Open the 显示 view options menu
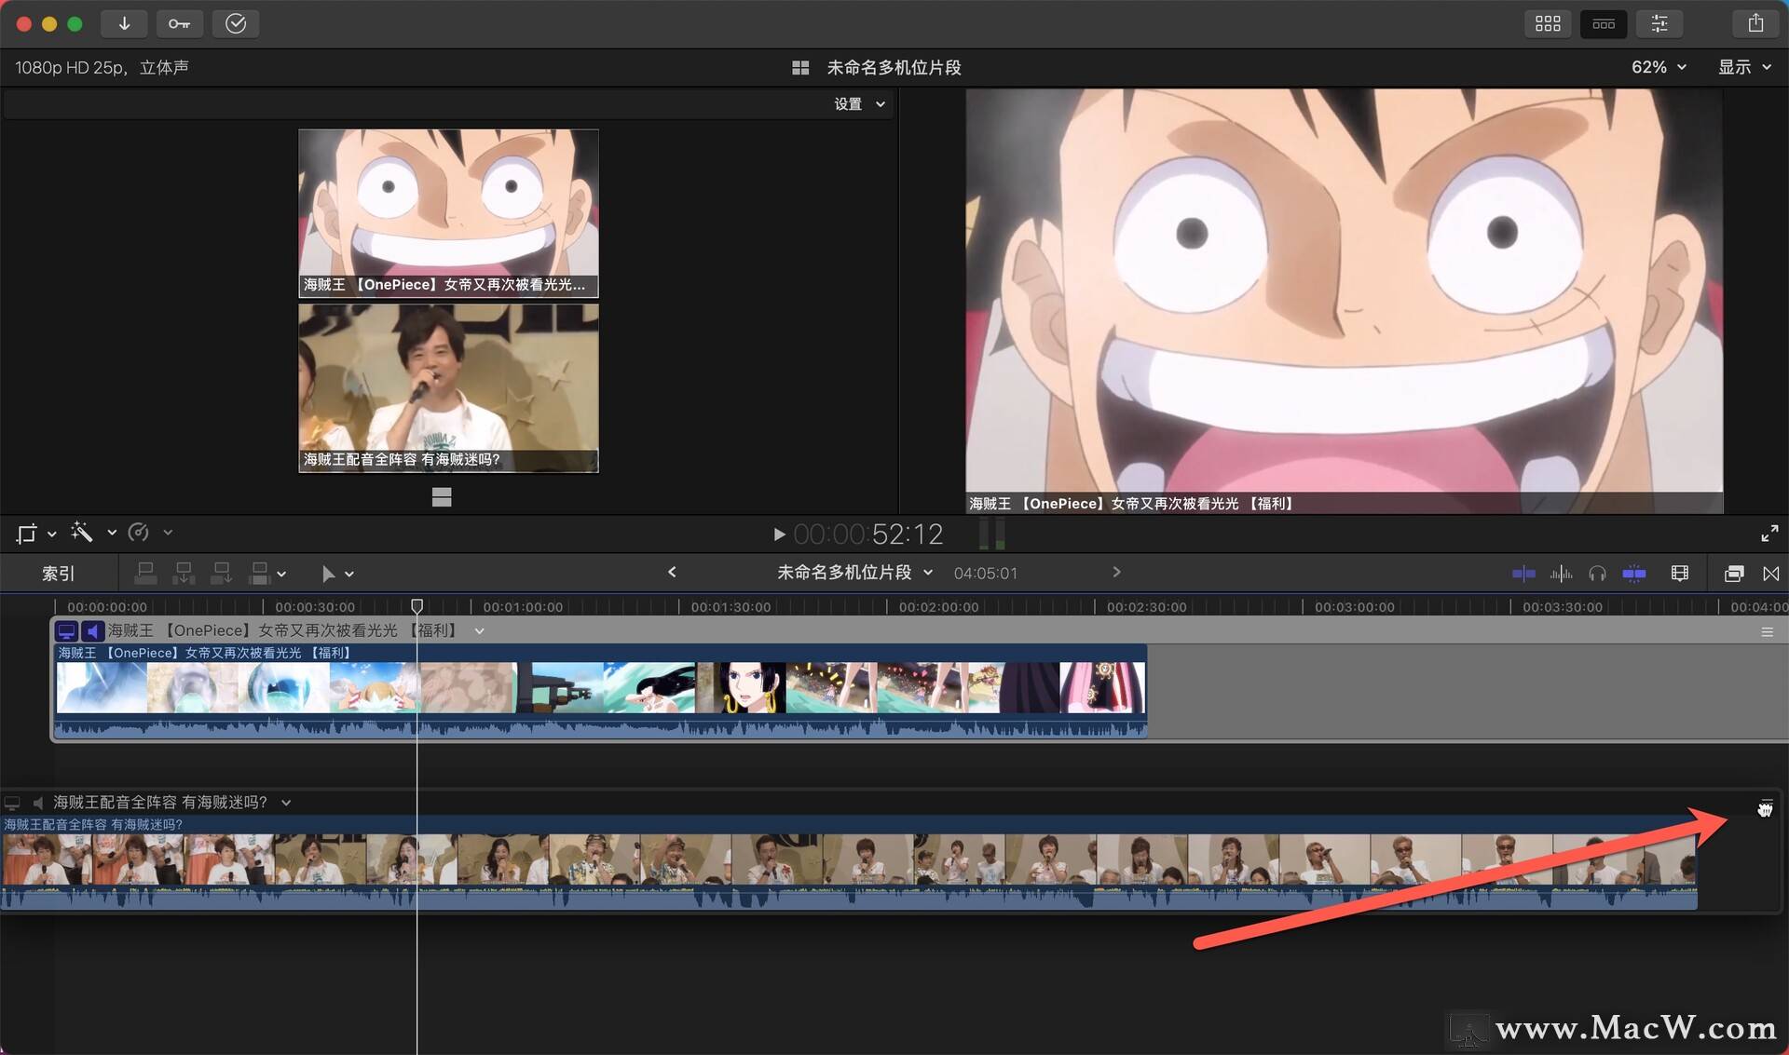Viewport: 1789px width, 1055px height. (1744, 67)
